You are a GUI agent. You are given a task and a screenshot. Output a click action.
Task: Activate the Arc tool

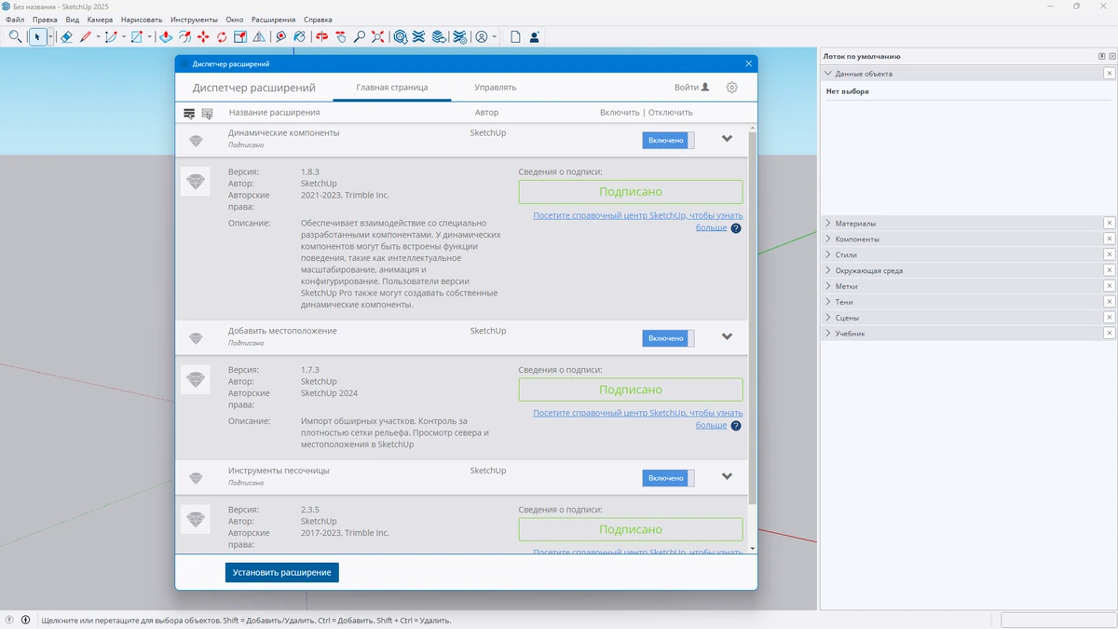(x=111, y=37)
